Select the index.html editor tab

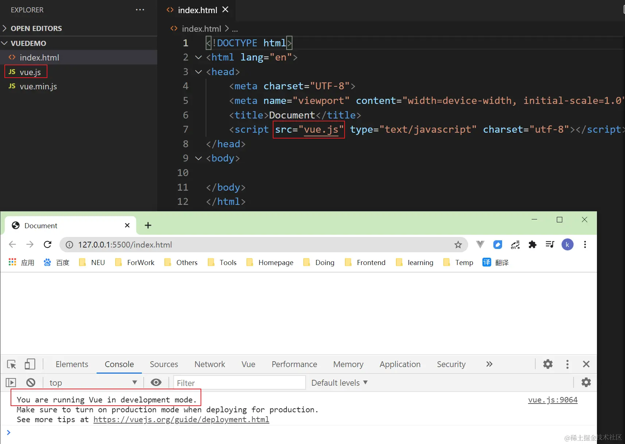[x=197, y=10]
